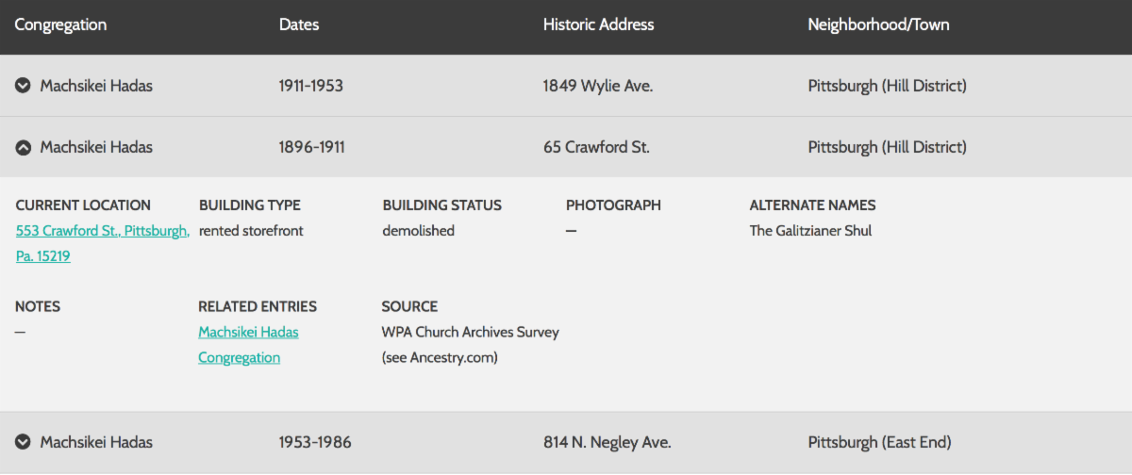Click the 1911-1953 dates cell
Viewport: 1132px width, 475px height.
pos(311,86)
